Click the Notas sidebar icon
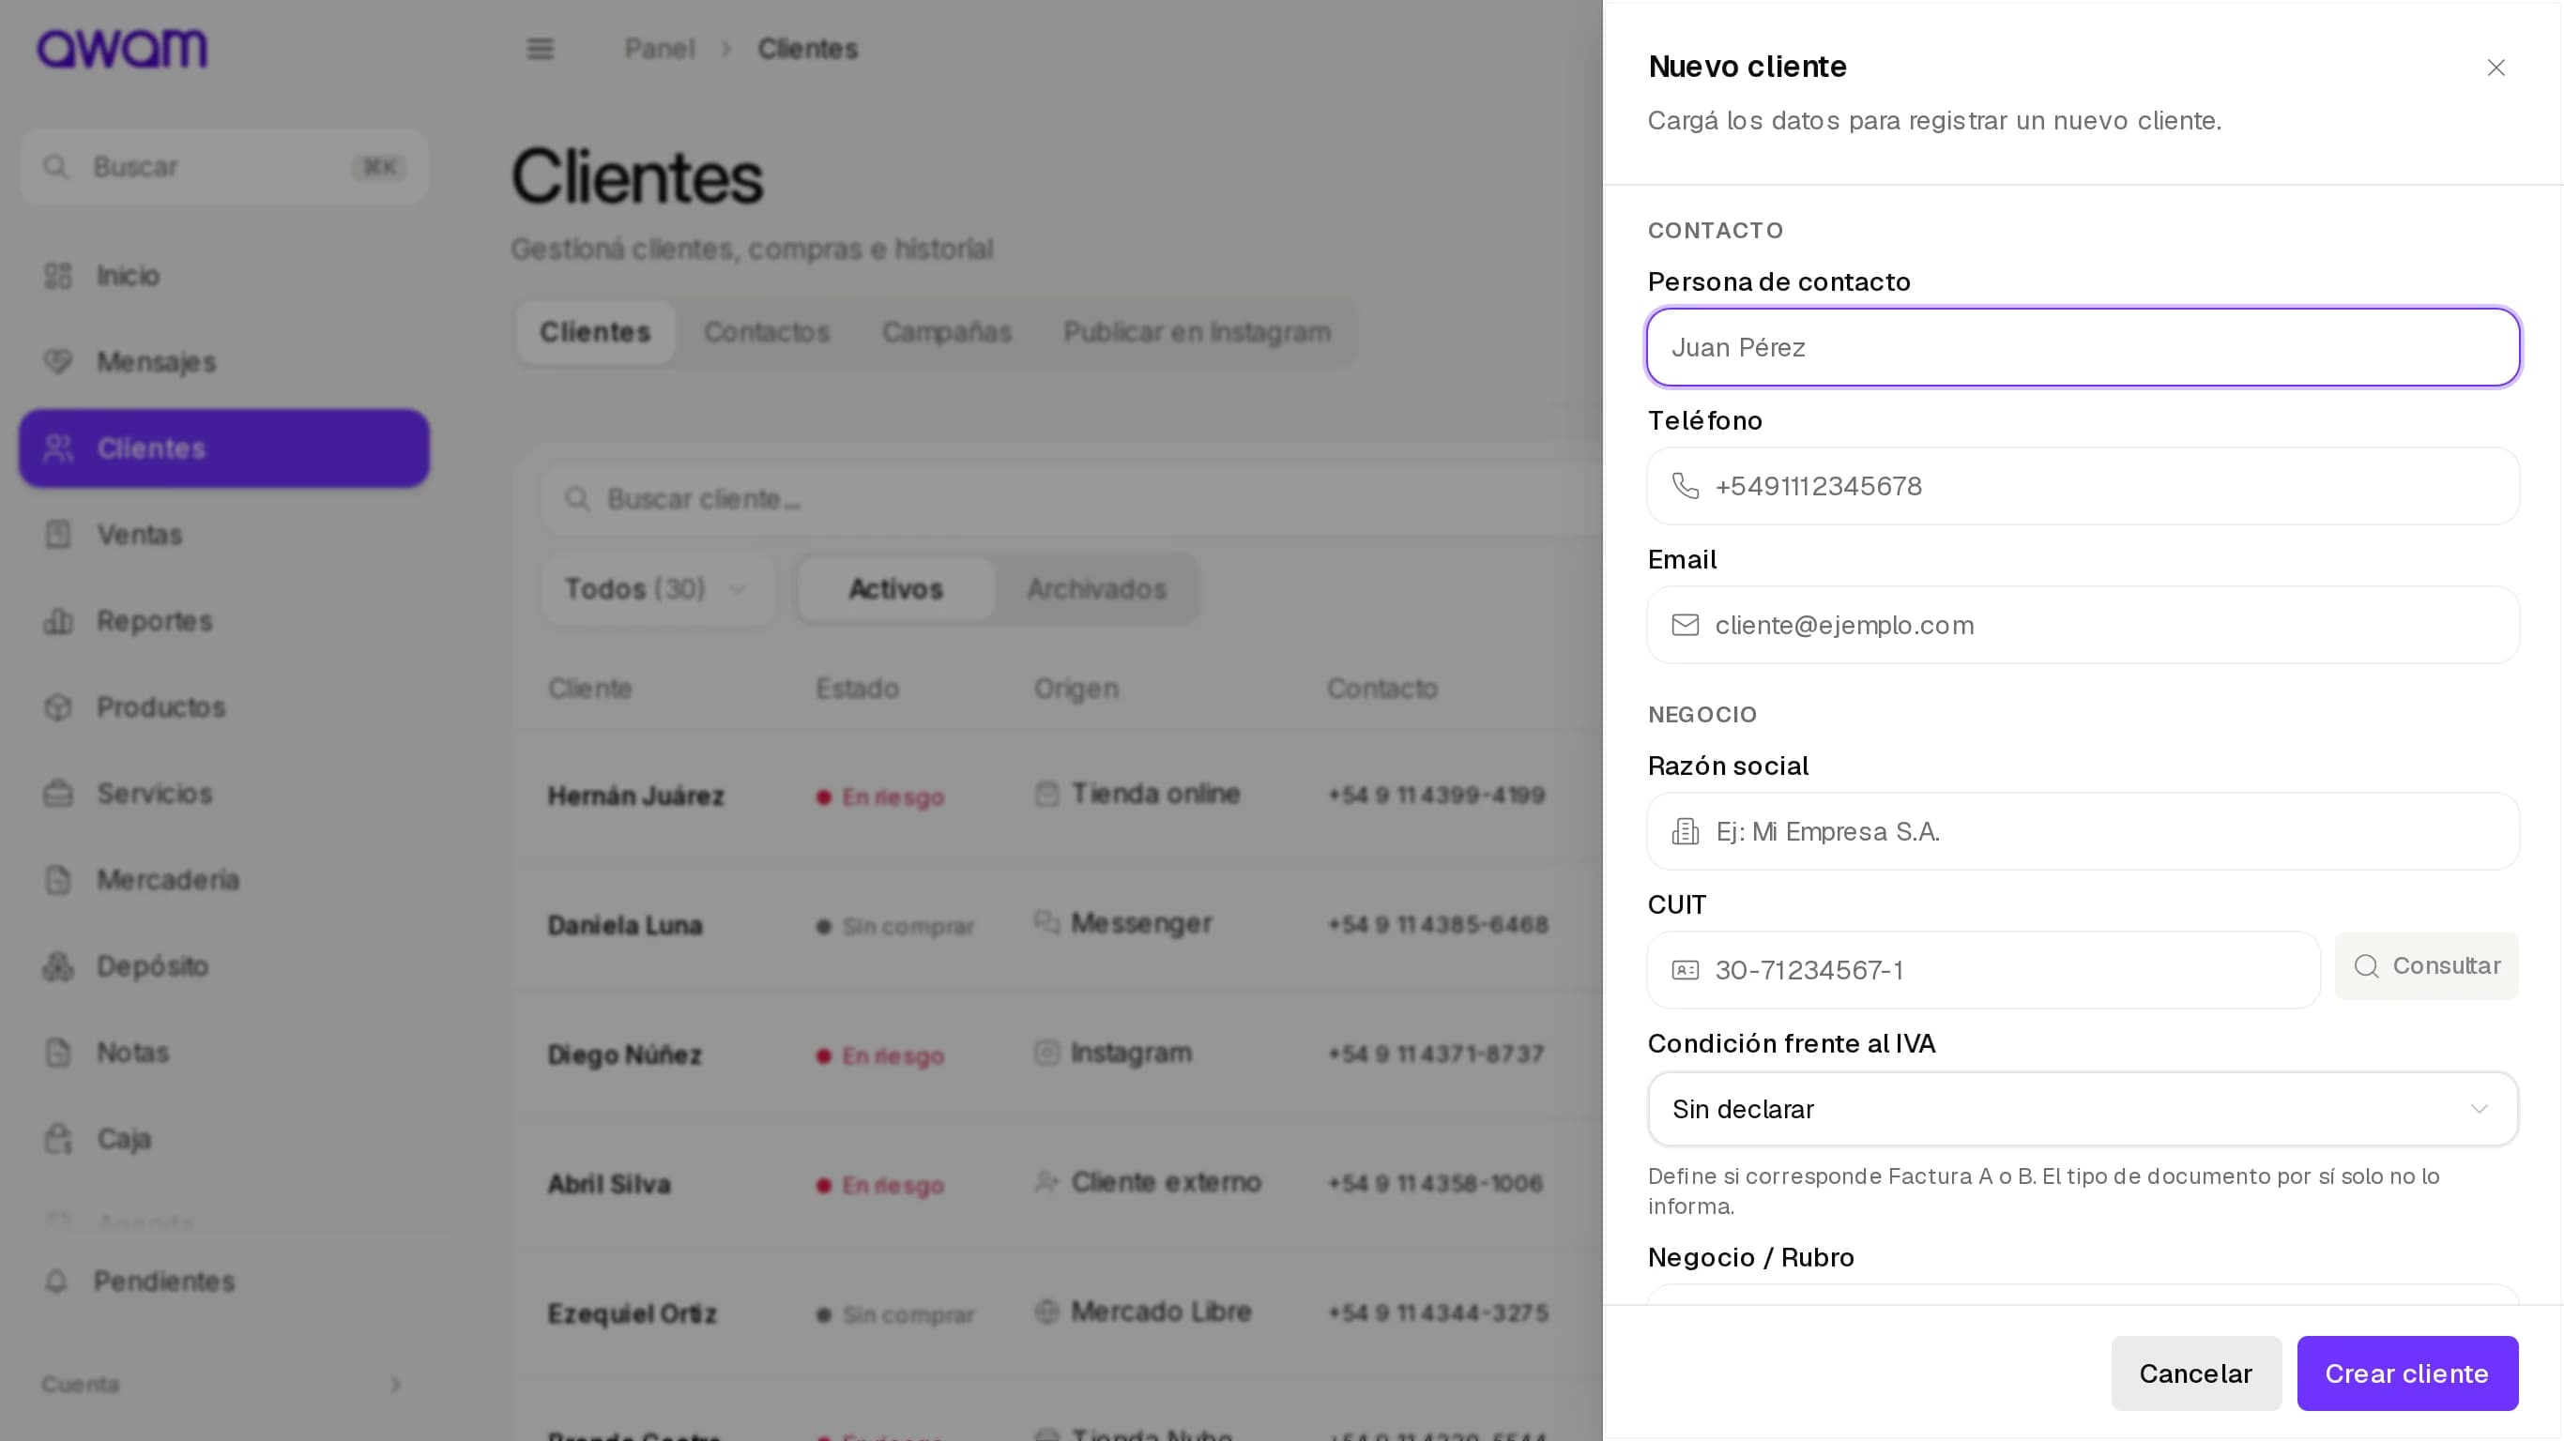The width and height of the screenshot is (2564, 1441). click(58, 1052)
